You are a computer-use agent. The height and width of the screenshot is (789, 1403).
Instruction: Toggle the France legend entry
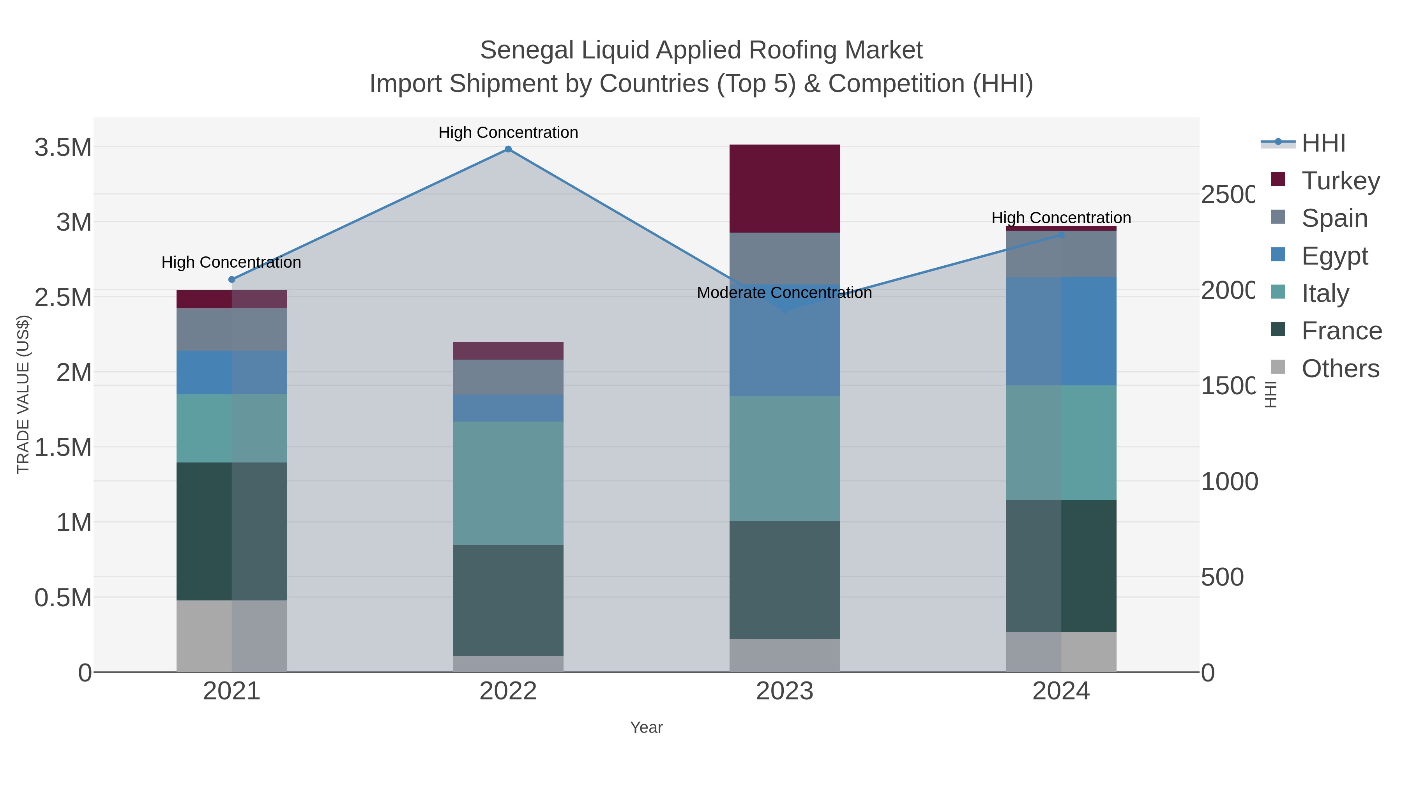pyautogui.click(x=1326, y=330)
